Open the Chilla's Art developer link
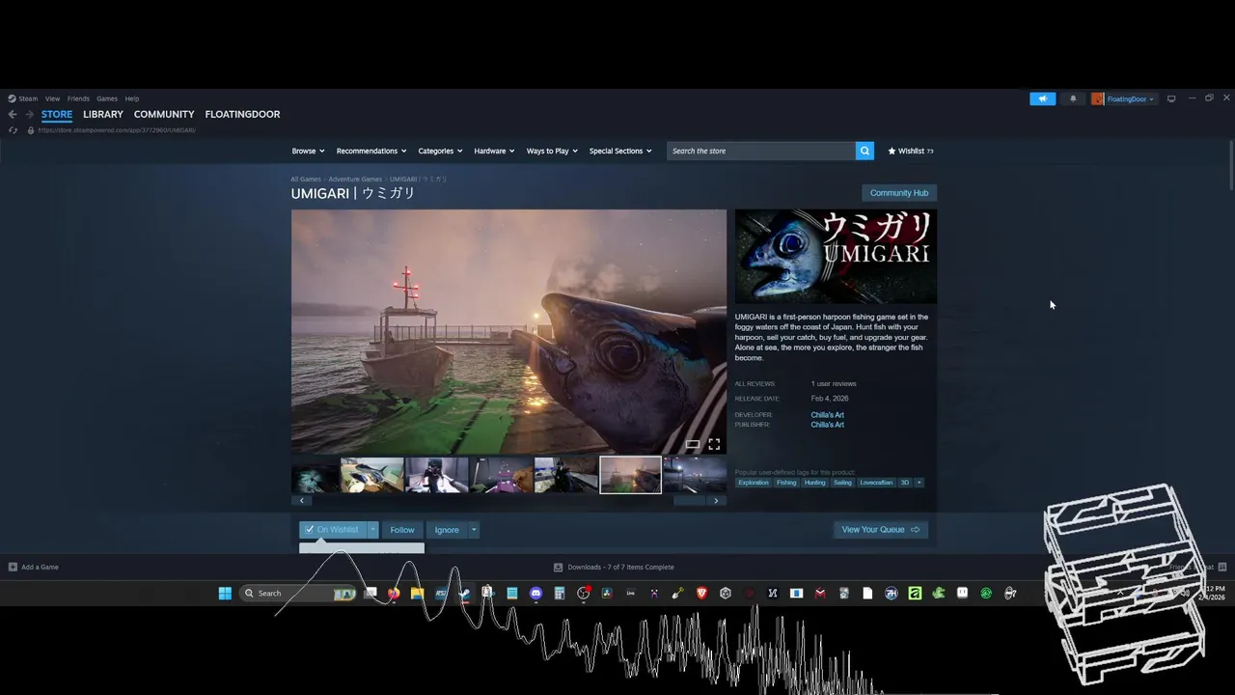The height and width of the screenshot is (695, 1235). click(x=827, y=415)
